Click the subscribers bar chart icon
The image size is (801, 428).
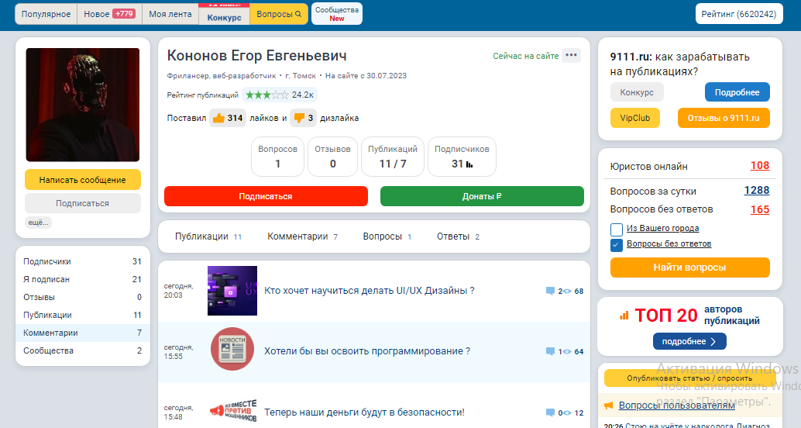[x=469, y=164]
